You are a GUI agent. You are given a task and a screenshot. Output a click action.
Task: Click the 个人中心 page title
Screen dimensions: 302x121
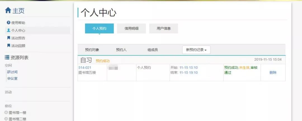tap(98, 13)
